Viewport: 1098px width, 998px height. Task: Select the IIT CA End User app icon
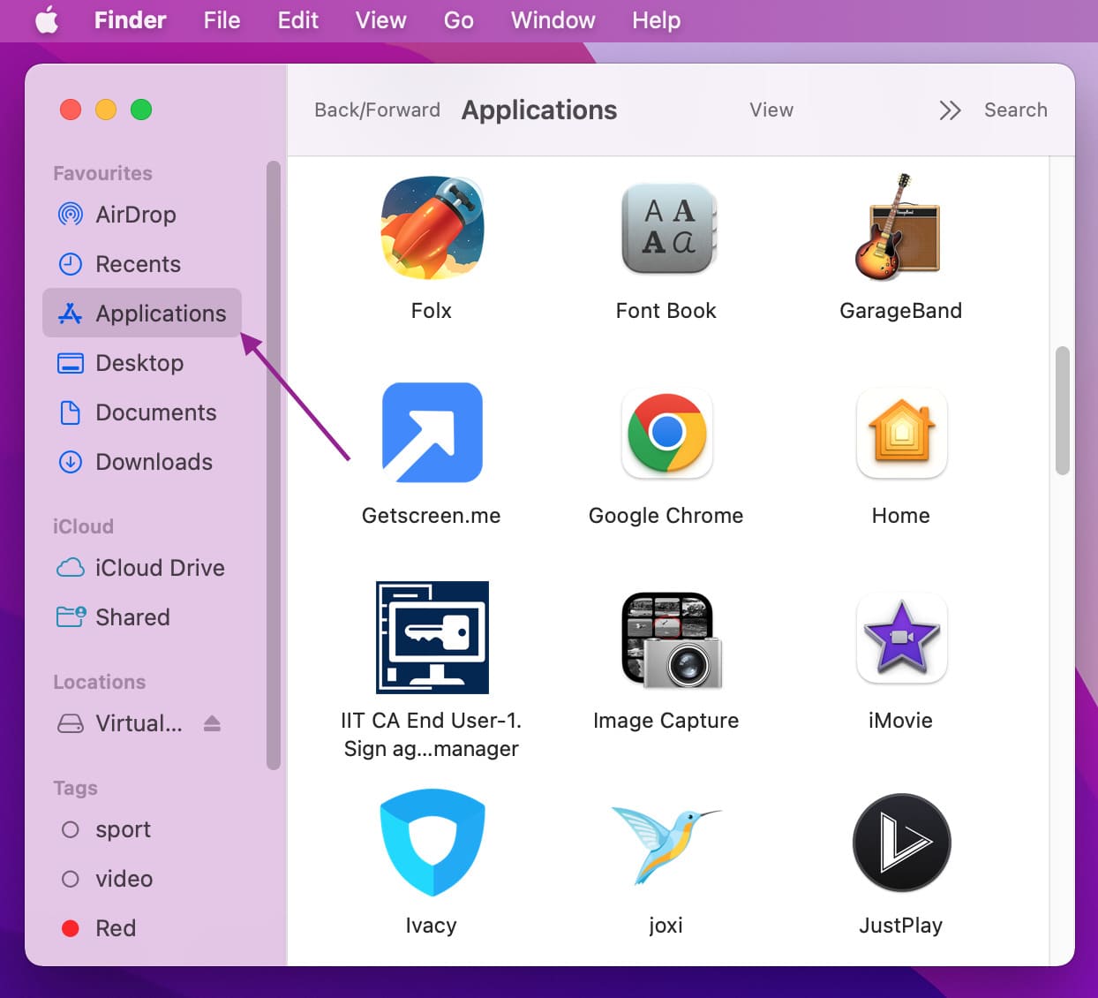(432, 637)
